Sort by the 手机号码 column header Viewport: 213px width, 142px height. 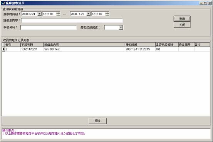(x=32, y=45)
